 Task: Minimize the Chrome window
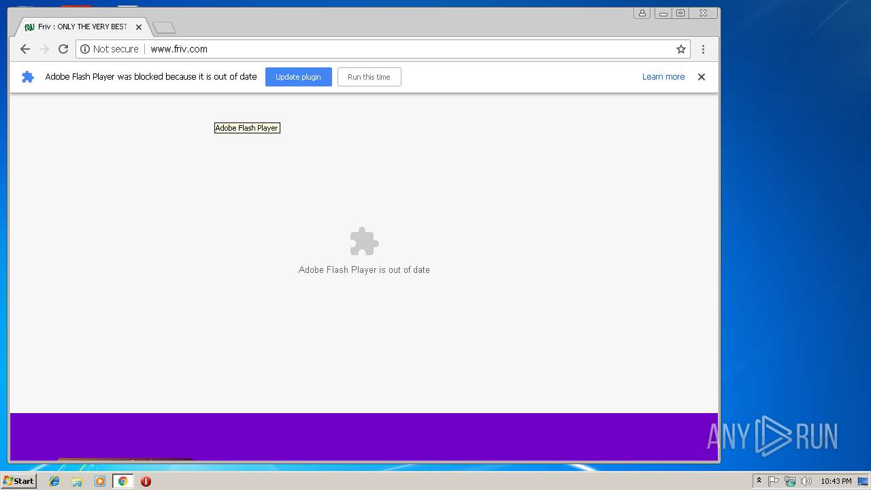pos(663,13)
